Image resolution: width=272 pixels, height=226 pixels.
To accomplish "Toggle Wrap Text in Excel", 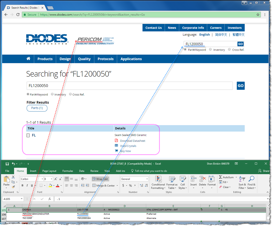I will (100, 179).
